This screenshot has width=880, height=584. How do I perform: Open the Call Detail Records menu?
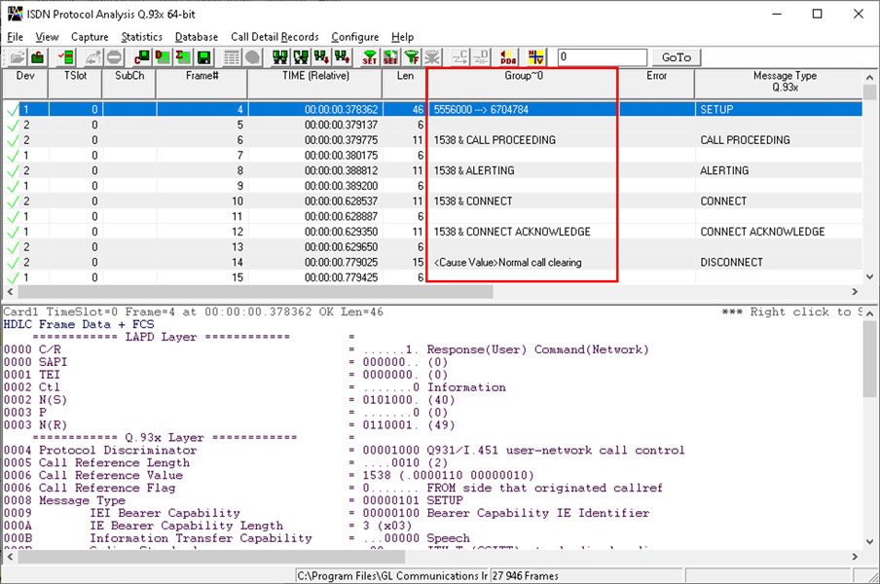click(275, 37)
